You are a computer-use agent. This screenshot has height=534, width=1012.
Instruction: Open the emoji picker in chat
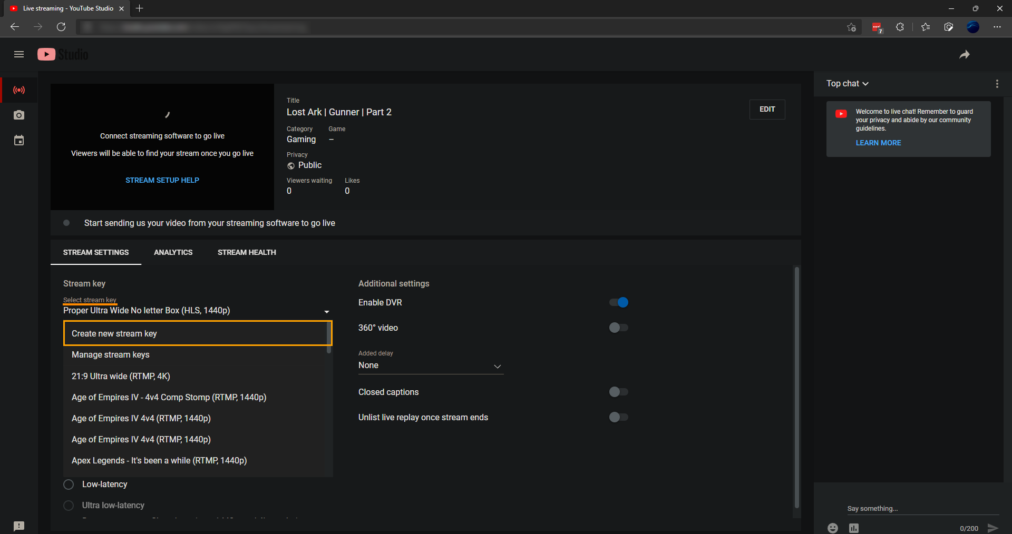point(833,528)
